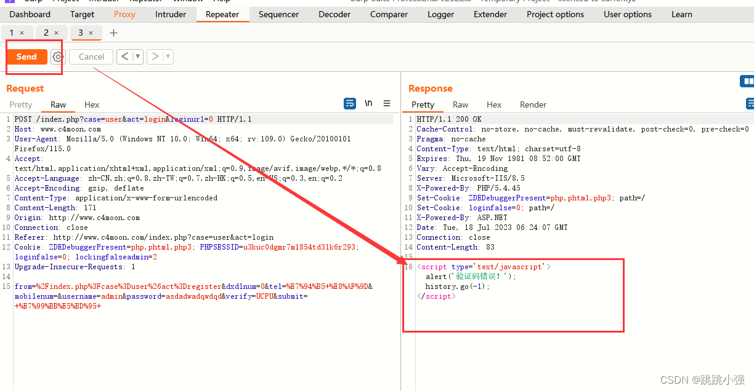Click 'Origin: http://www.c4moon.com' line

(x=77, y=218)
